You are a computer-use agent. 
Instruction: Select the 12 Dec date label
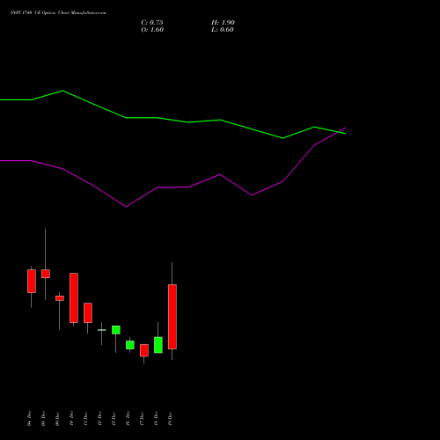(x=99, y=419)
